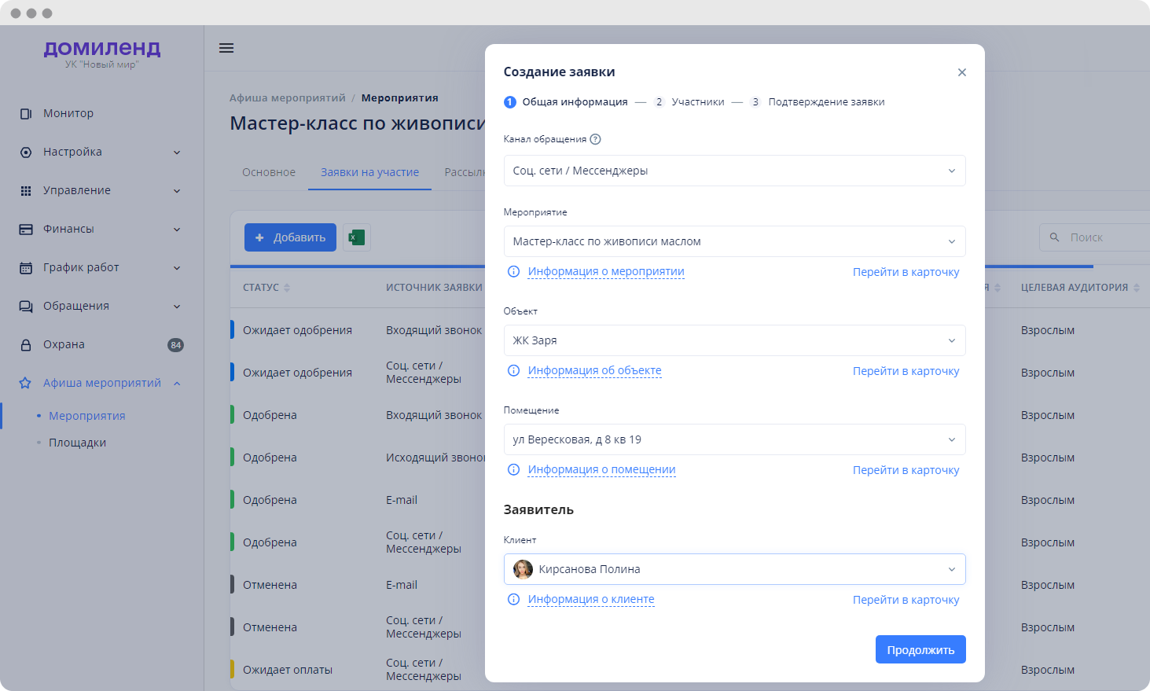Open the Помещение dropdown
This screenshot has width=1150, height=691.
734,439
